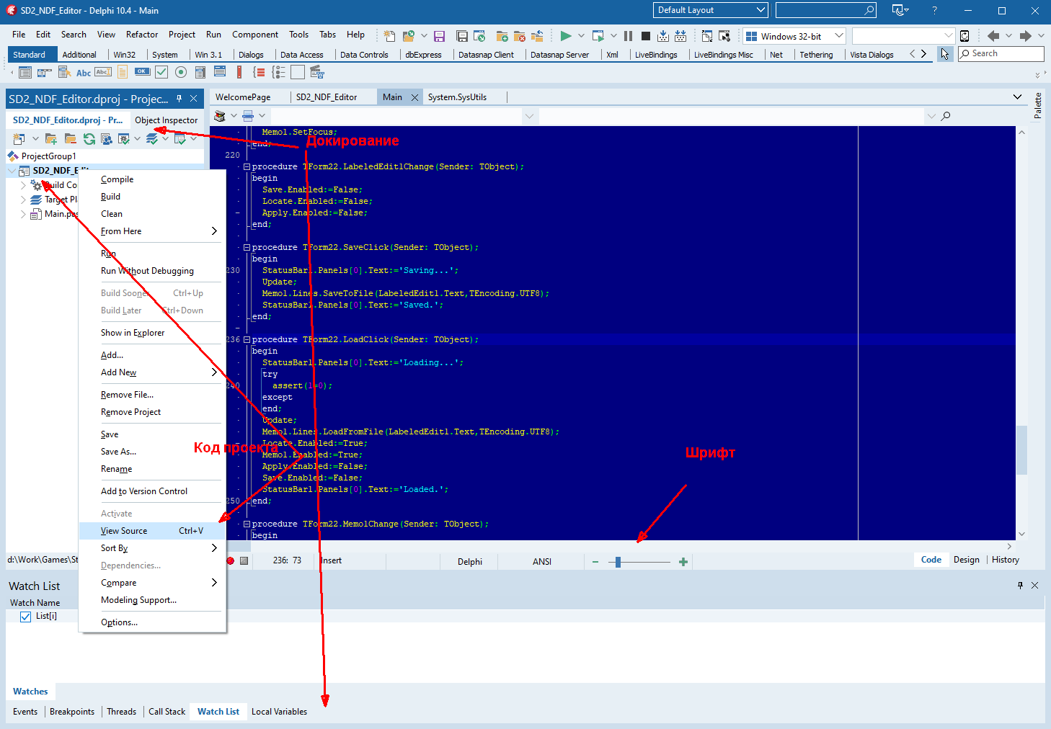Switch to Design view tab
This screenshot has height=729, width=1051.
(x=966, y=560)
